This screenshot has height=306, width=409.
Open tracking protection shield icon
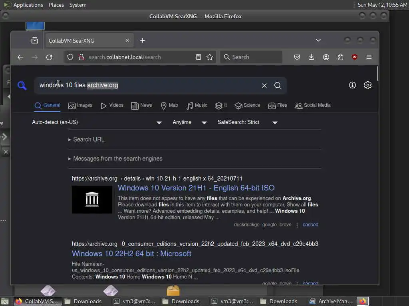[x=70, y=57]
